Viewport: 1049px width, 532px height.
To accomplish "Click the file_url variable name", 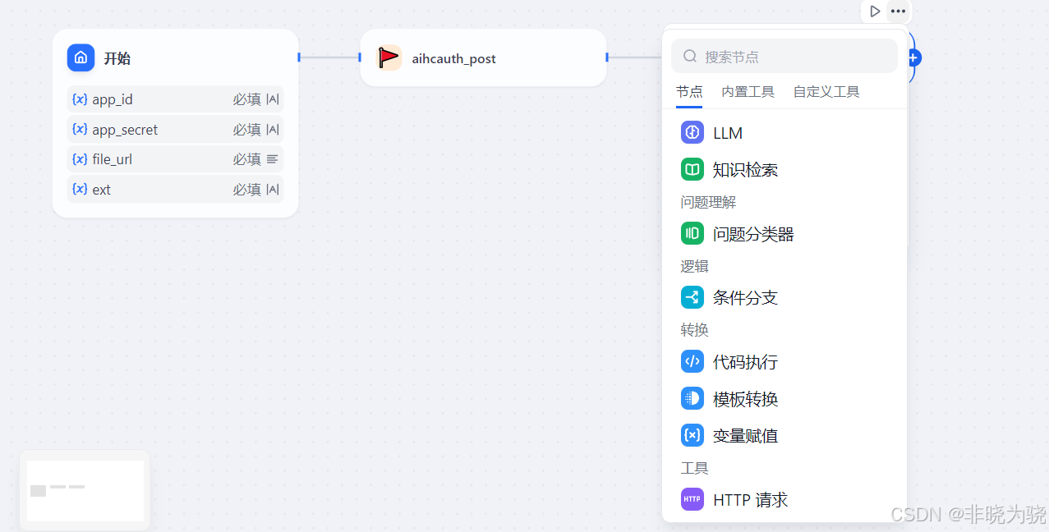I will [112, 159].
